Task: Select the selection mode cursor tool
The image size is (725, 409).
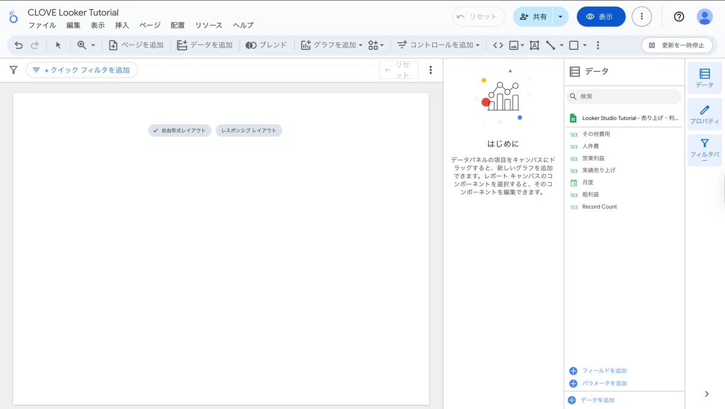Action: pyautogui.click(x=59, y=45)
